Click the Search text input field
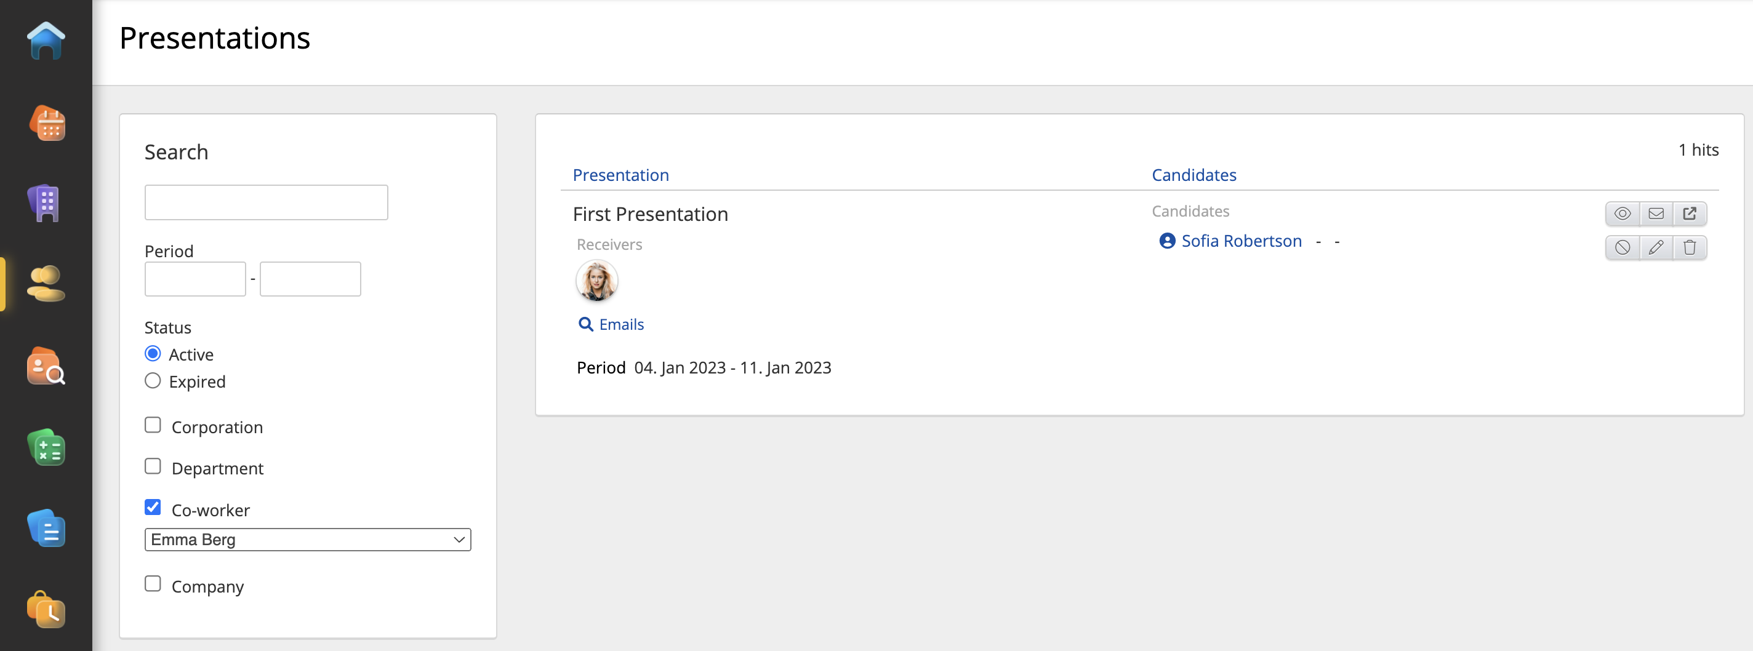Viewport: 1753px width, 651px height. coord(266,202)
